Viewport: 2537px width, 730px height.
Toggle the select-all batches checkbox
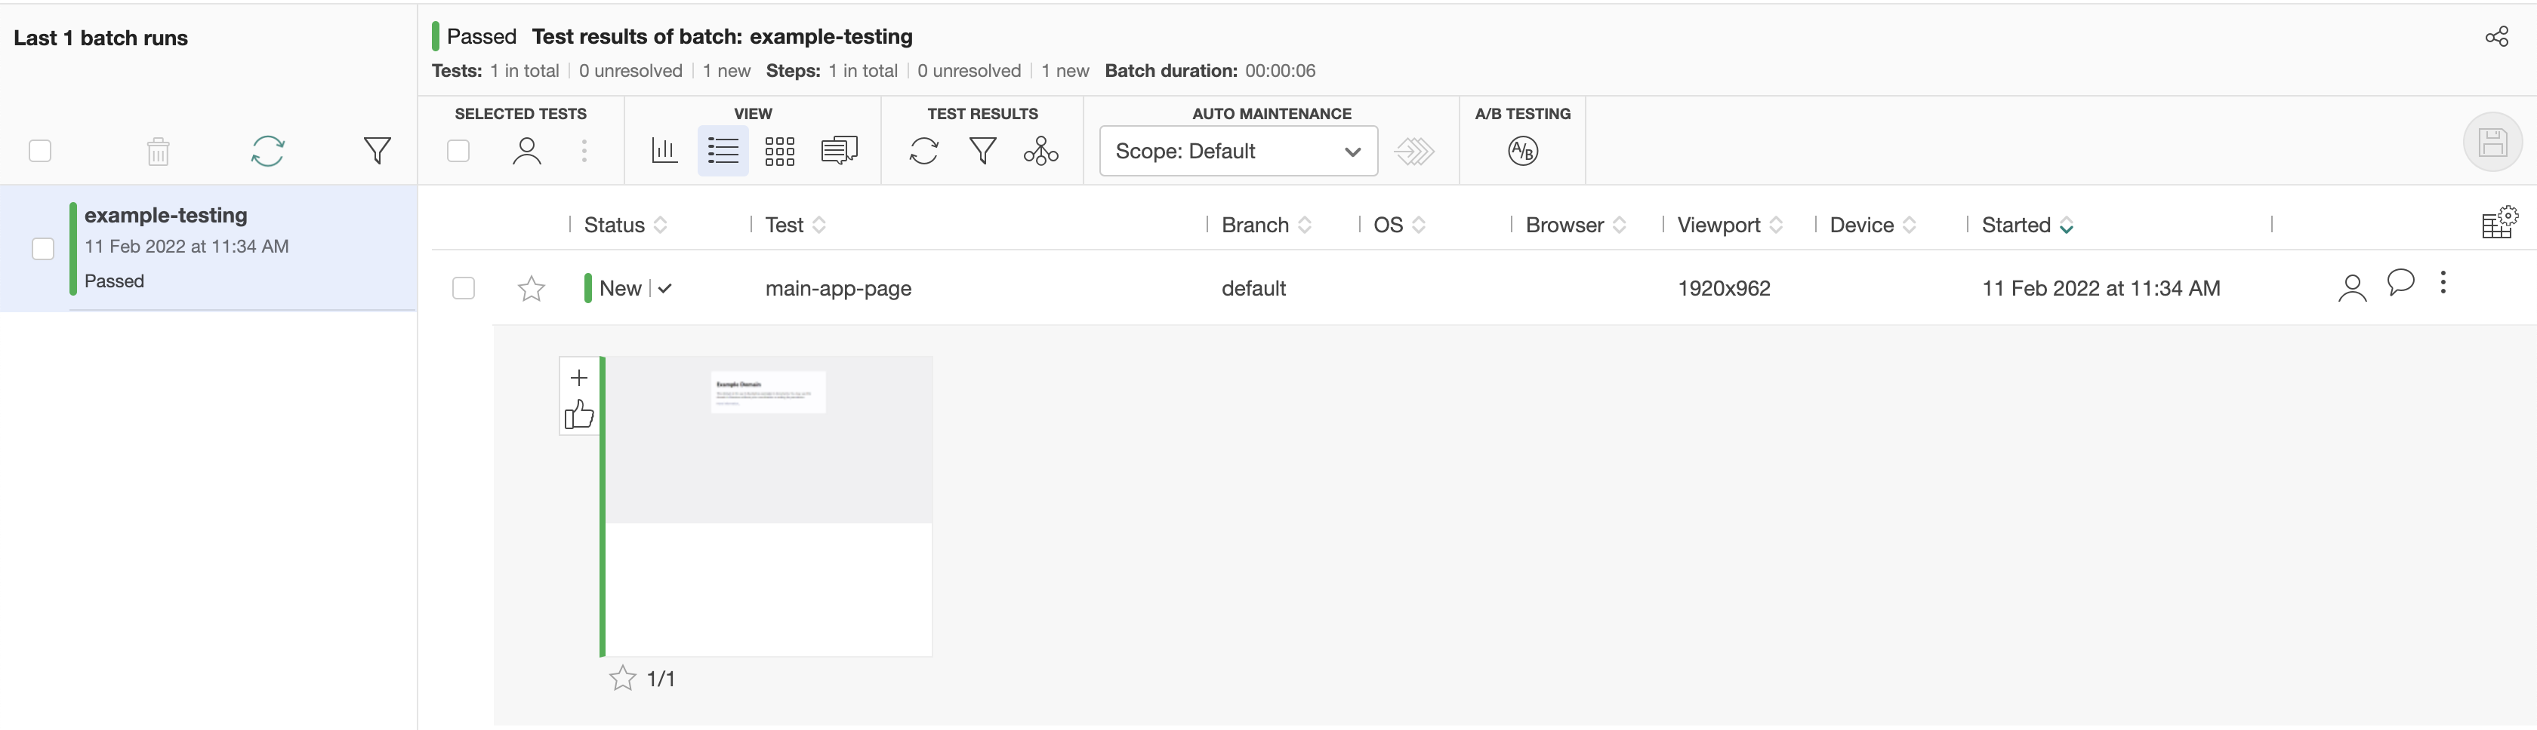click(40, 151)
